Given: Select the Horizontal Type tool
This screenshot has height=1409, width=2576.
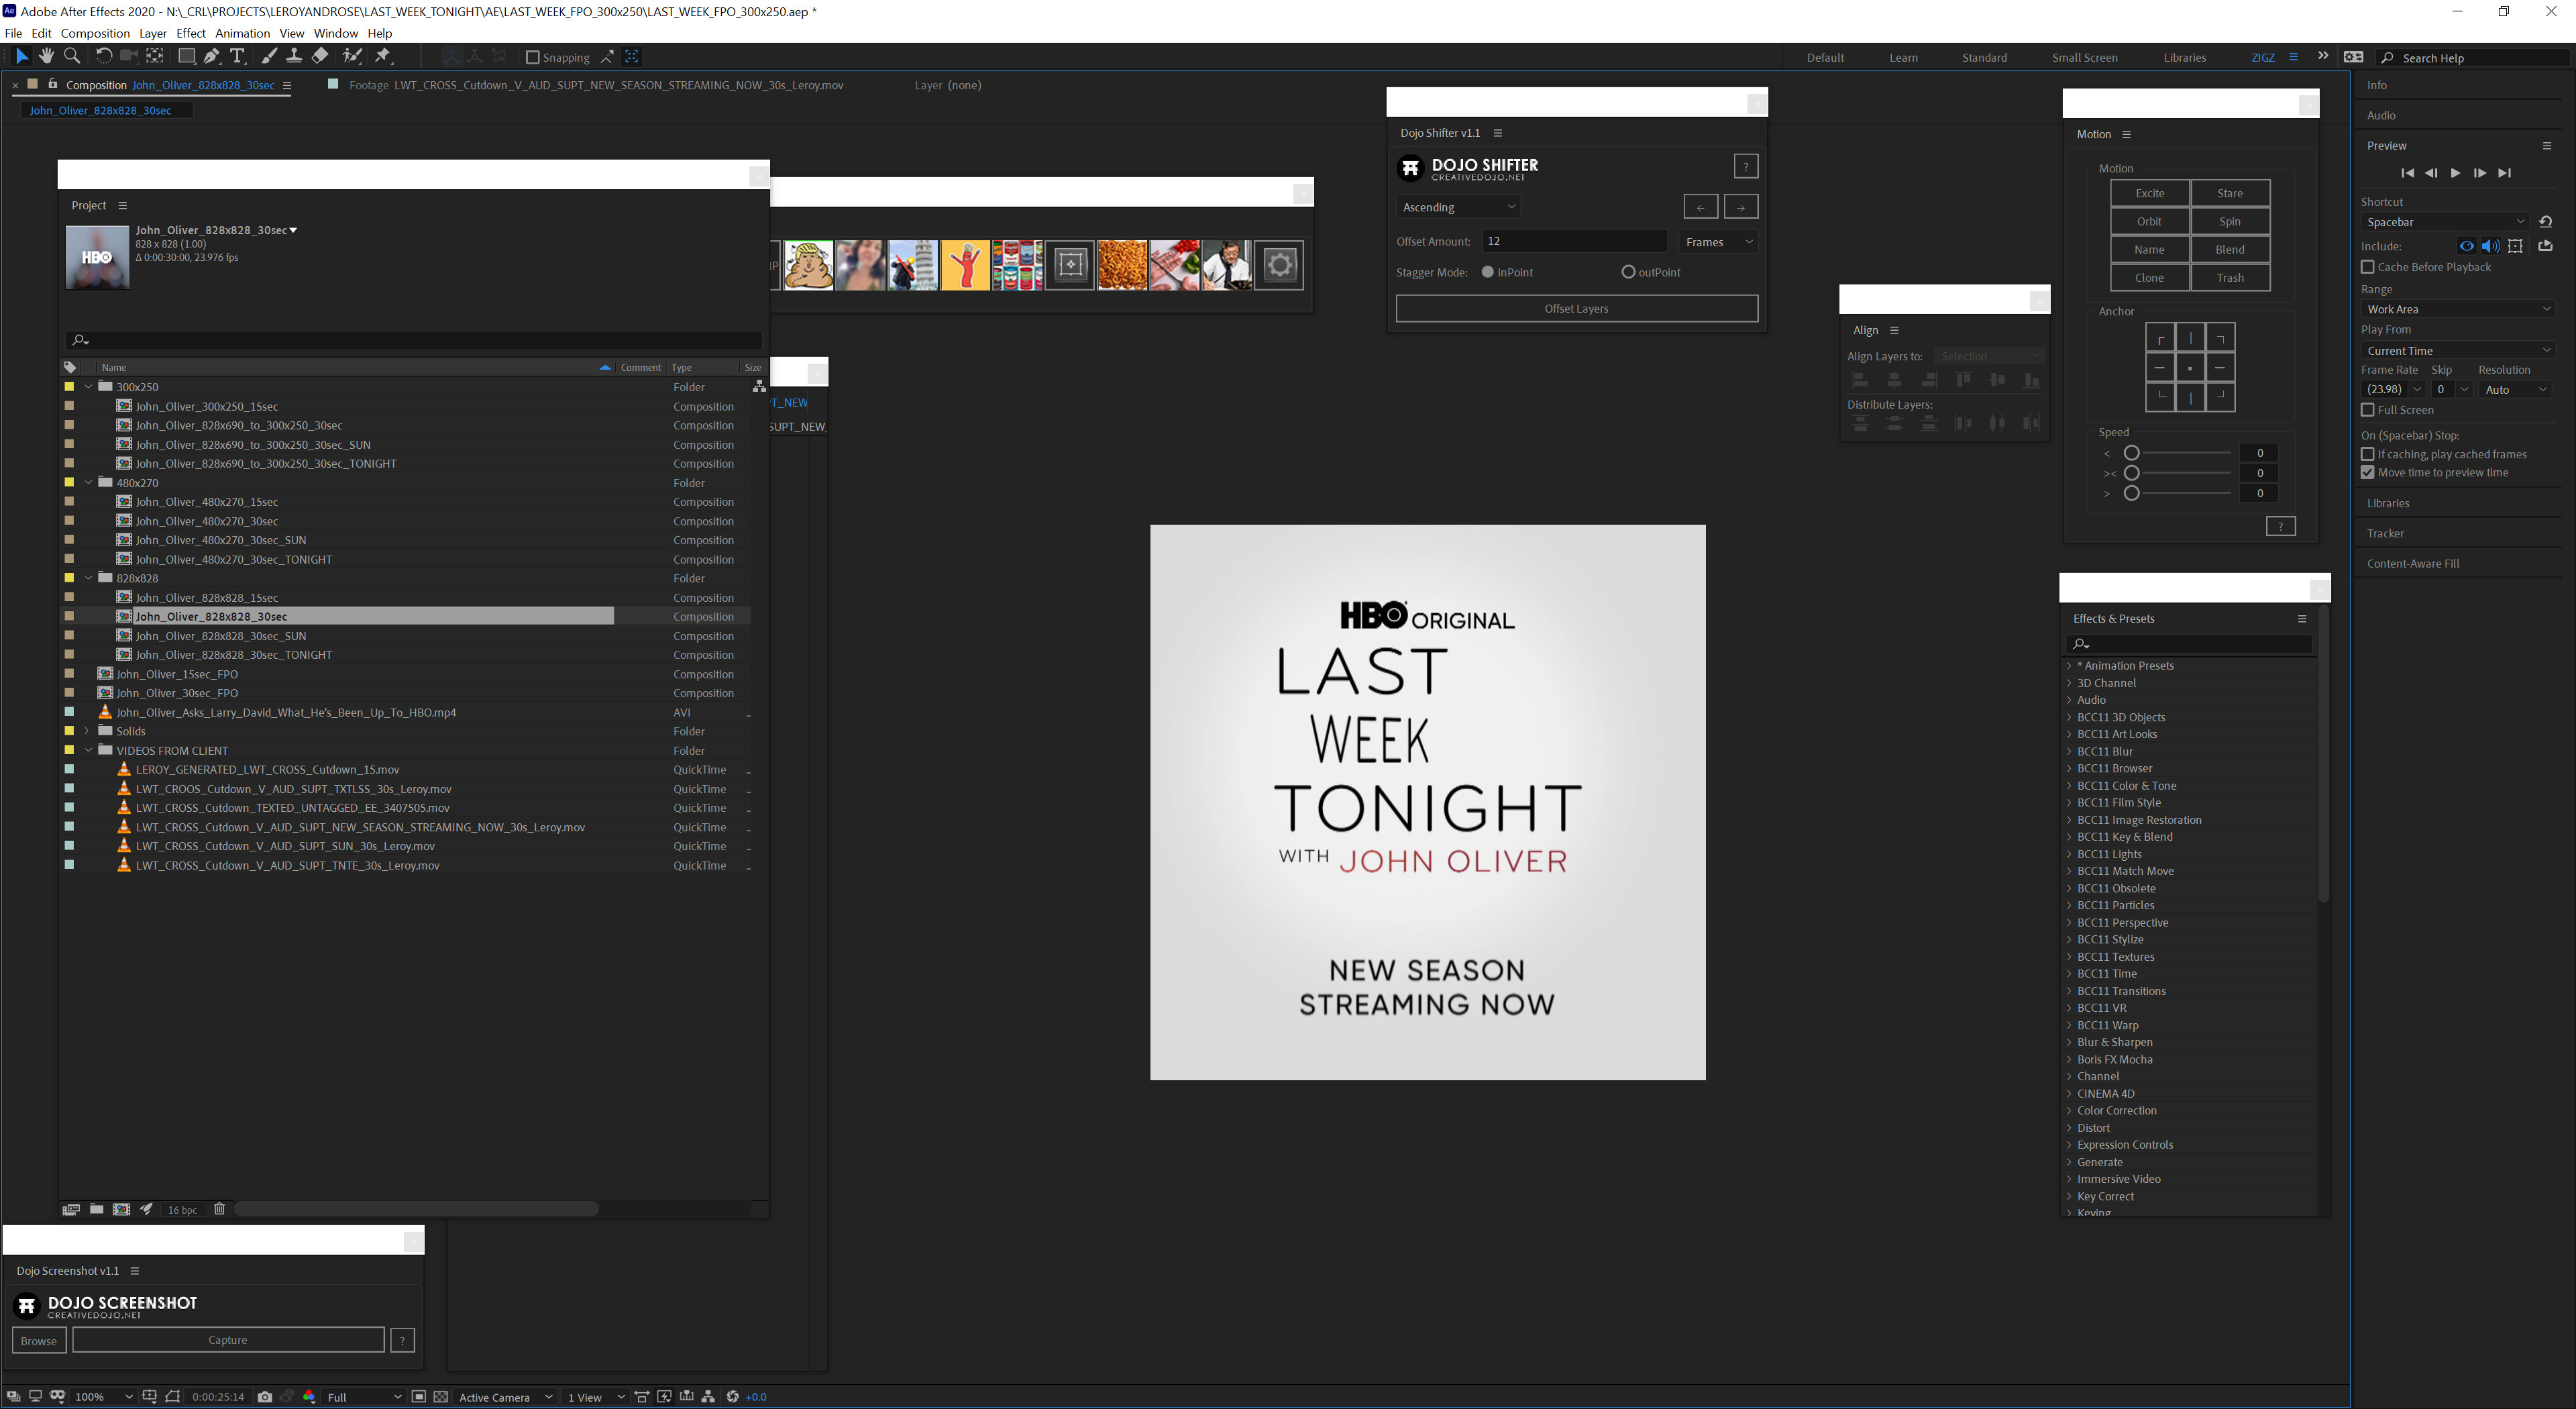Looking at the screenshot, I should click(238, 57).
